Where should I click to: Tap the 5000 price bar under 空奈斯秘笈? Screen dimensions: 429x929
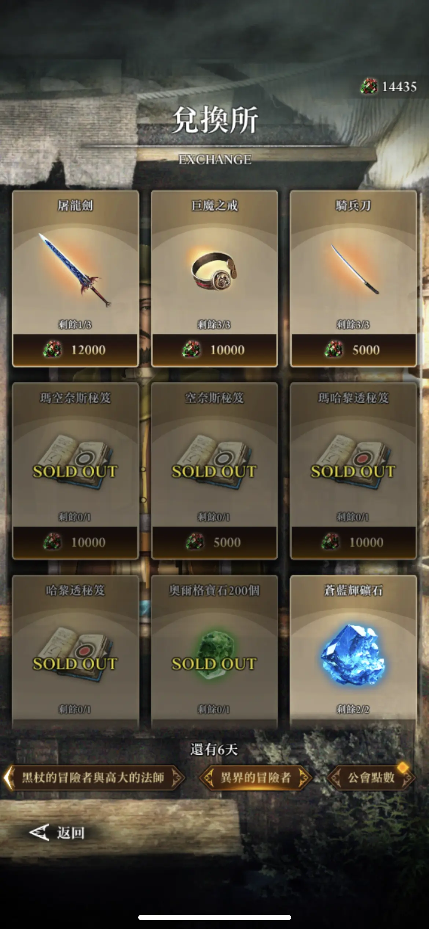[214, 542]
